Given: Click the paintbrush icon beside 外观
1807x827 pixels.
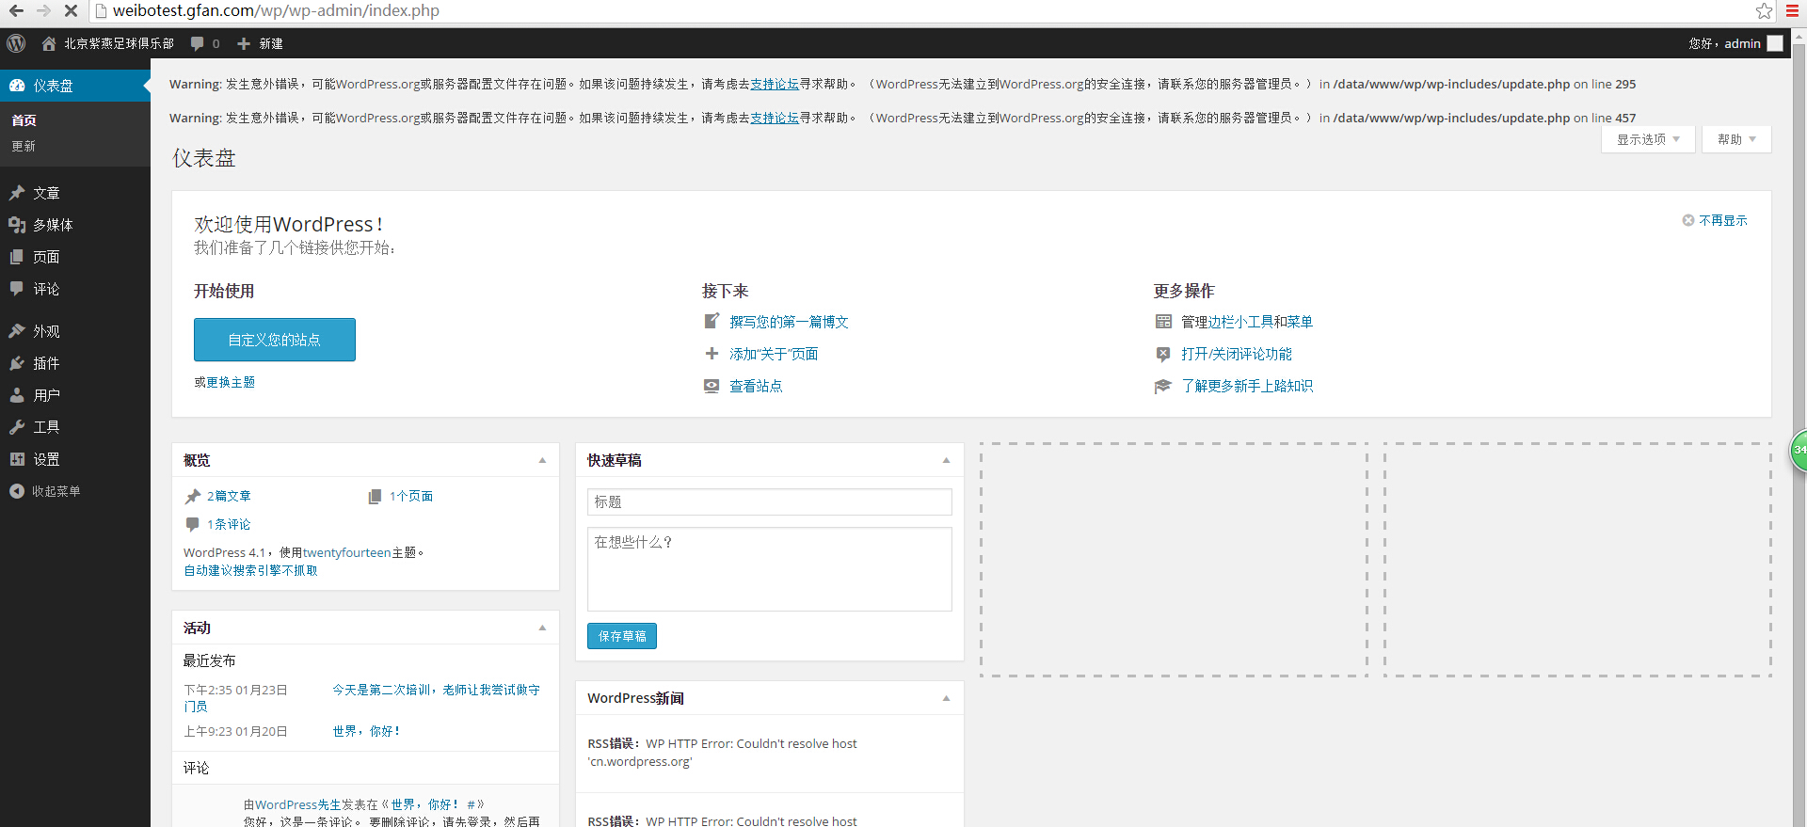Looking at the screenshot, I should coord(17,331).
